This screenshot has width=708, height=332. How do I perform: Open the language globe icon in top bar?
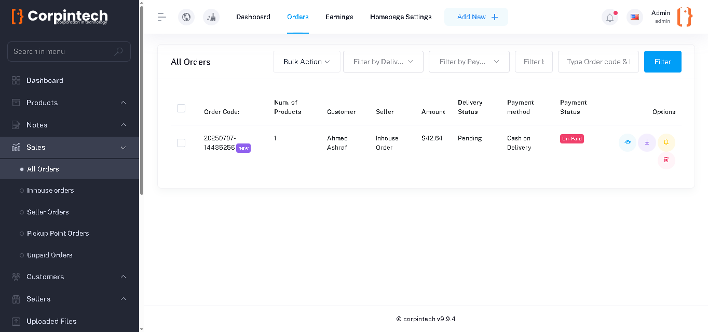[186, 17]
